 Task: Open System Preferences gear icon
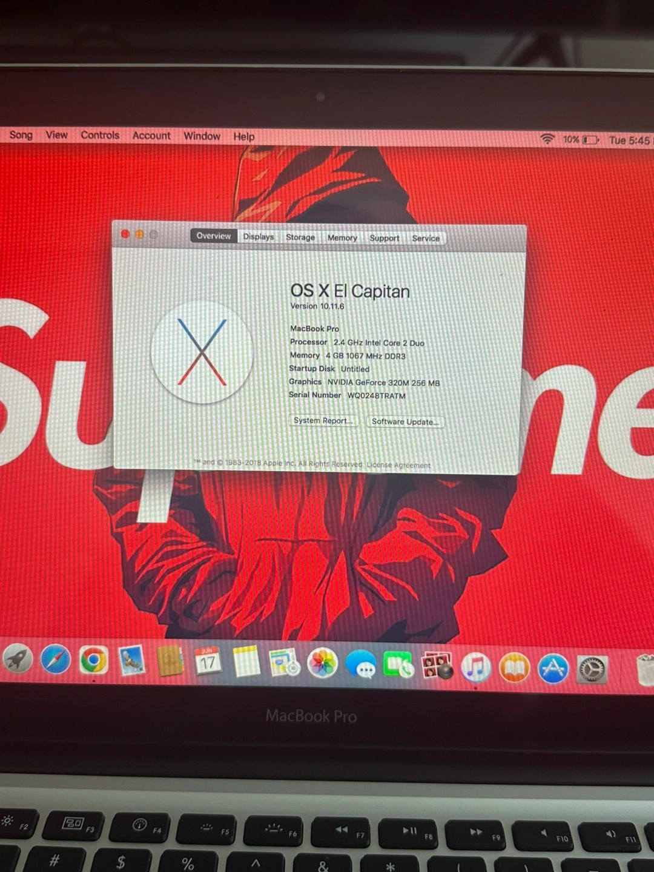pyautogui.click(x=592, y=670)
